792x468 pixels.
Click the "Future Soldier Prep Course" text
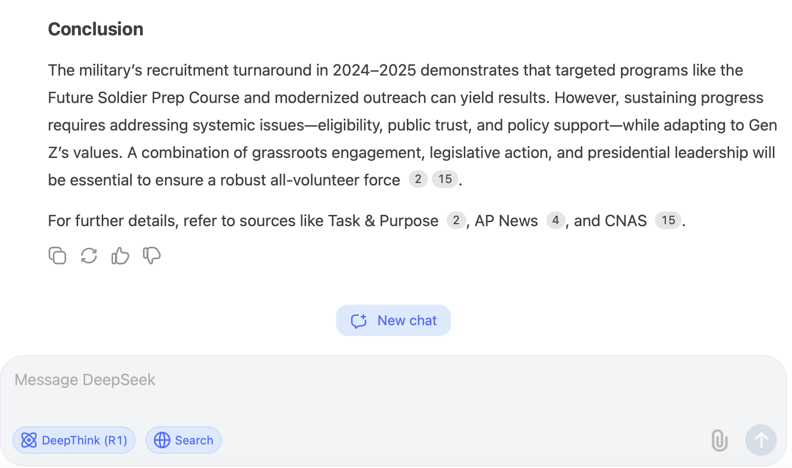[x=143, y=98]
